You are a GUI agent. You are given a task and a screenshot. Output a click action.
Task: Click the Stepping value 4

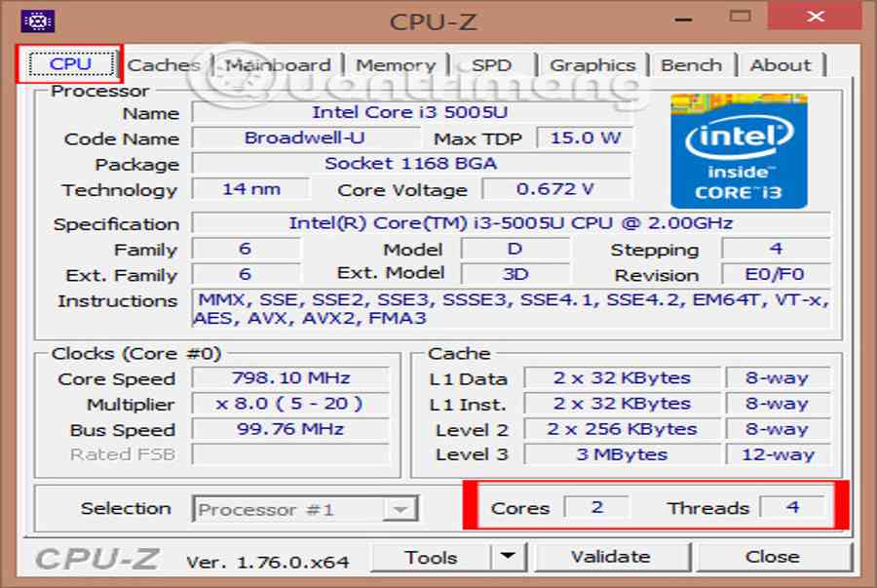[x=776, y=249]
